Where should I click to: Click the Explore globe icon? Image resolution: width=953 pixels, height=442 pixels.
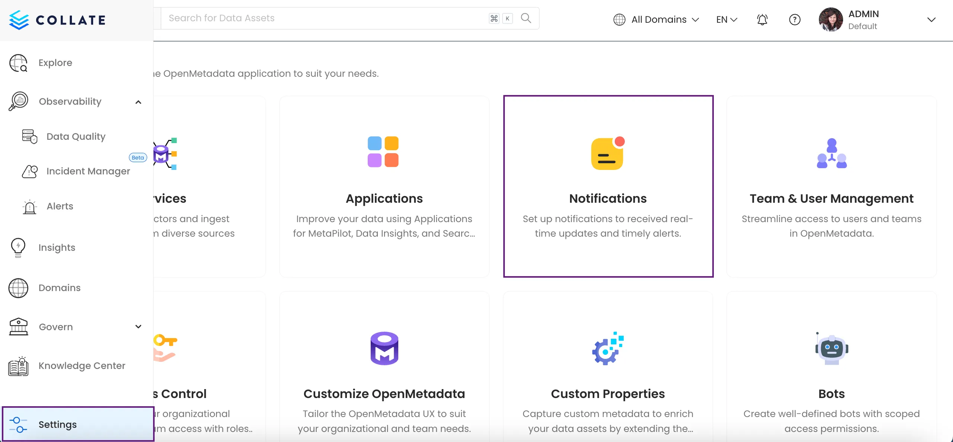coord(18,63)
